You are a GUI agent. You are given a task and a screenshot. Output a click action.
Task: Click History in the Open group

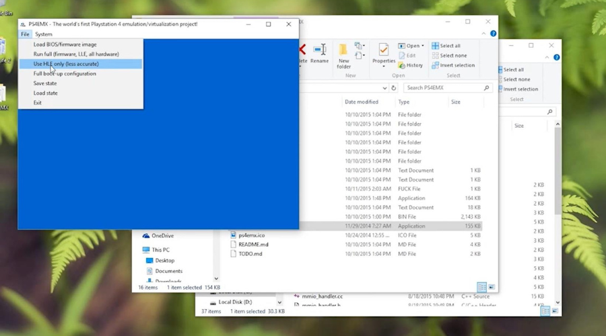411,65
